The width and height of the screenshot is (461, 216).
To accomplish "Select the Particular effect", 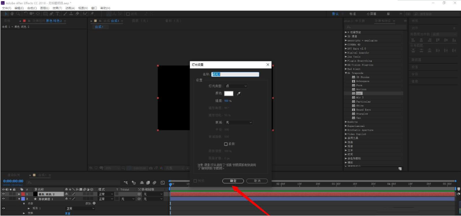I will point(363,102).
